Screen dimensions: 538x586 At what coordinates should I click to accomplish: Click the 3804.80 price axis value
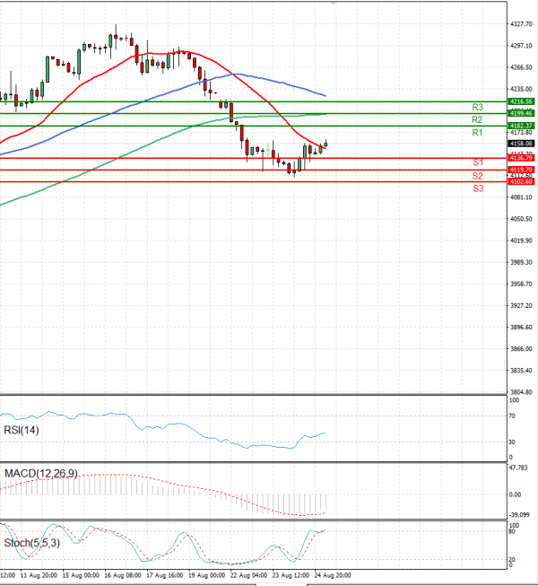[x=521, y=392]
